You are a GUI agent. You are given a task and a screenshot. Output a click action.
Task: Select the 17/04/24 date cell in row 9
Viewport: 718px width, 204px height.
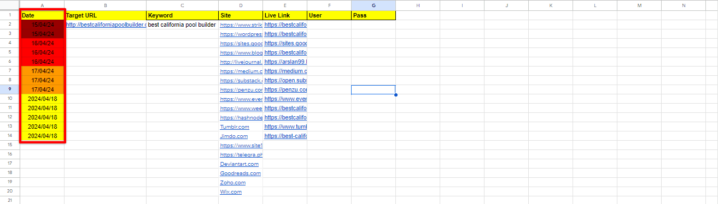pyautogui.click(x=42, y=90)
